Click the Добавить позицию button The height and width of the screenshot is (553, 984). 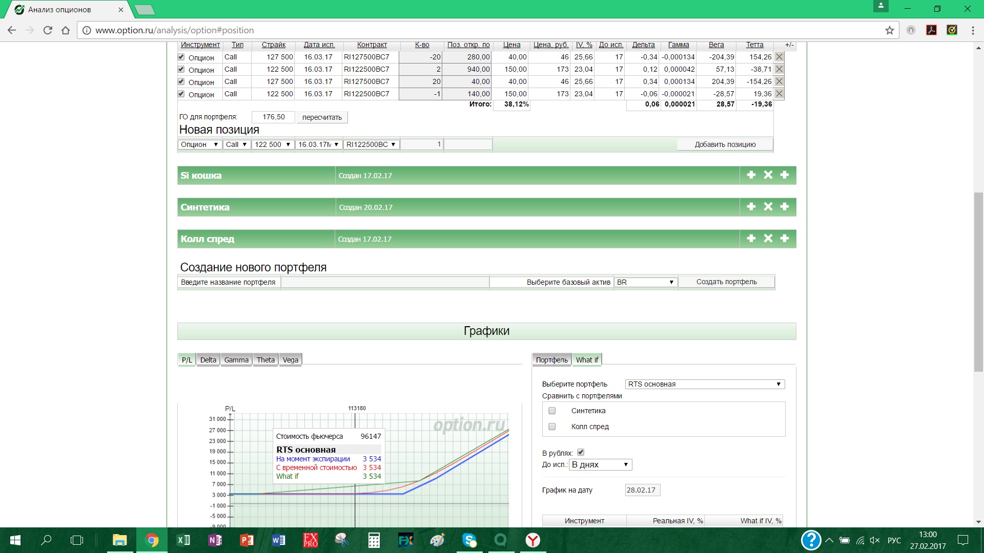725,144
